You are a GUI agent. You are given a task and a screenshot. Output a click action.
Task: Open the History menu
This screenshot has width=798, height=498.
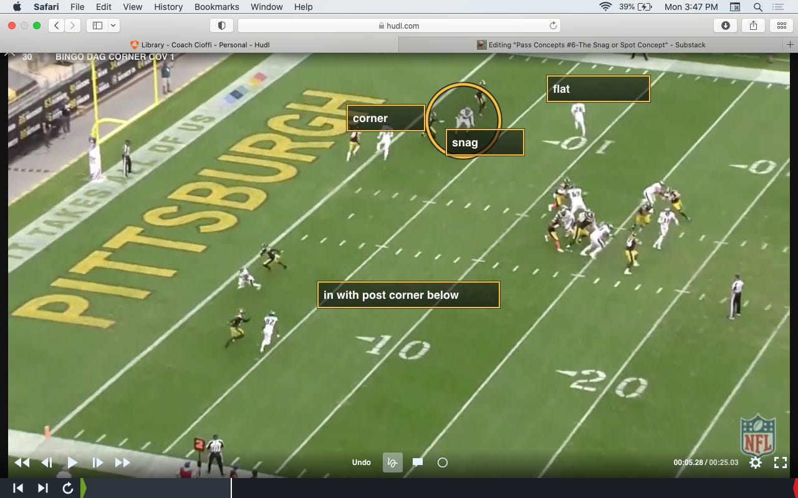168,7
